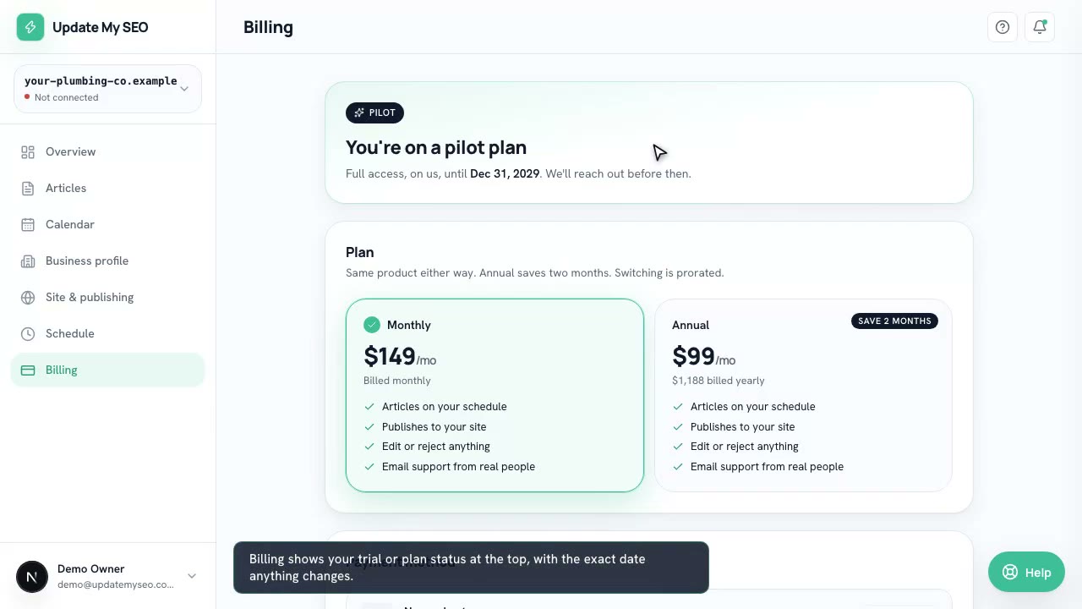Click the Business profile building icon

[x=28, y=261]
